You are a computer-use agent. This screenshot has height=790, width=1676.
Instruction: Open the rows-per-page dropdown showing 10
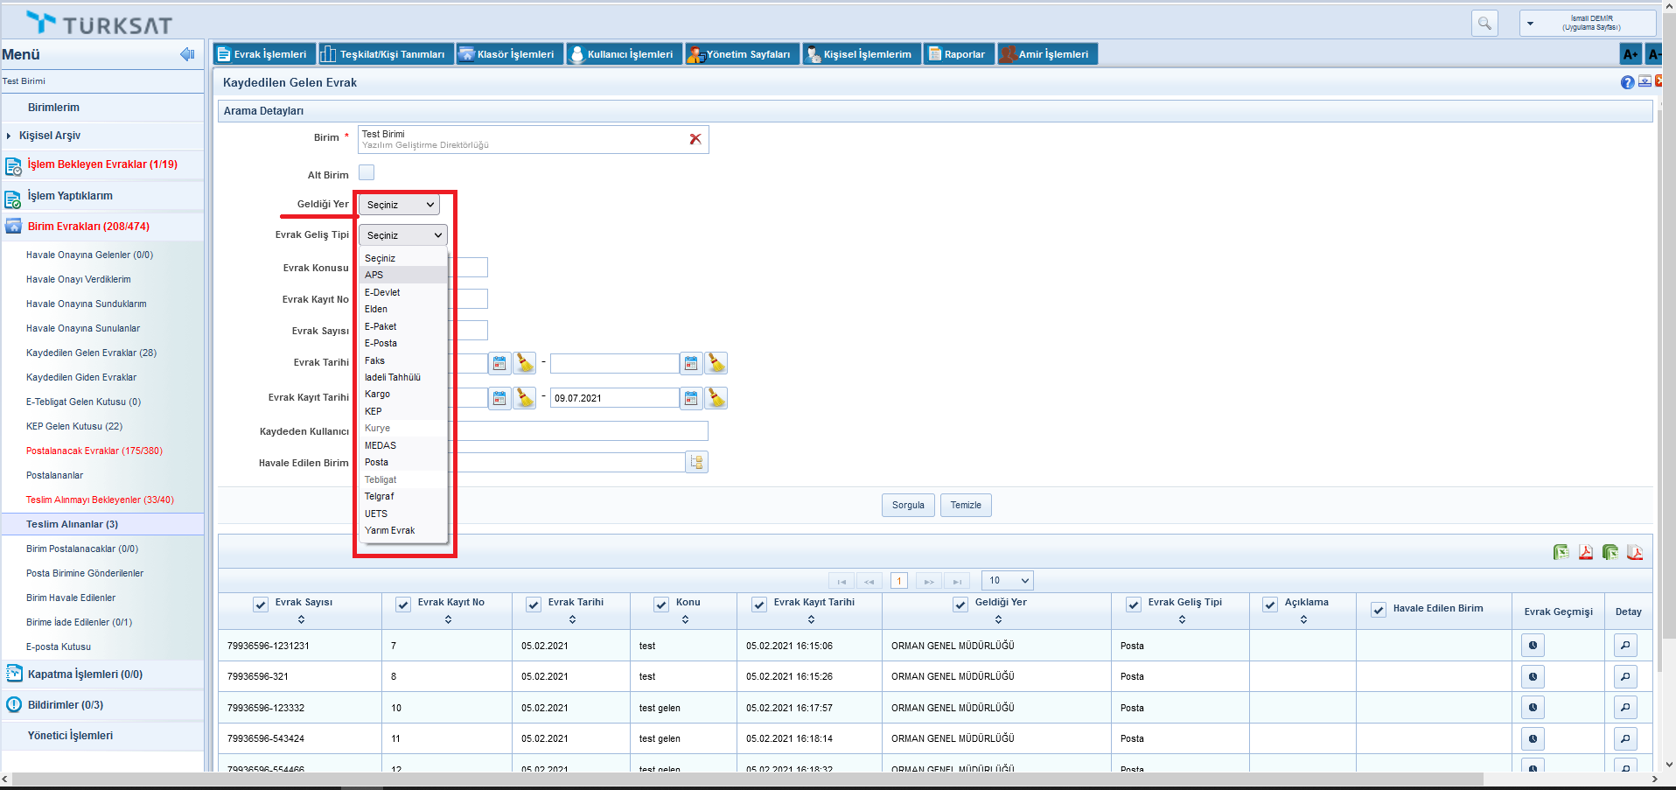pos(1008,580)
